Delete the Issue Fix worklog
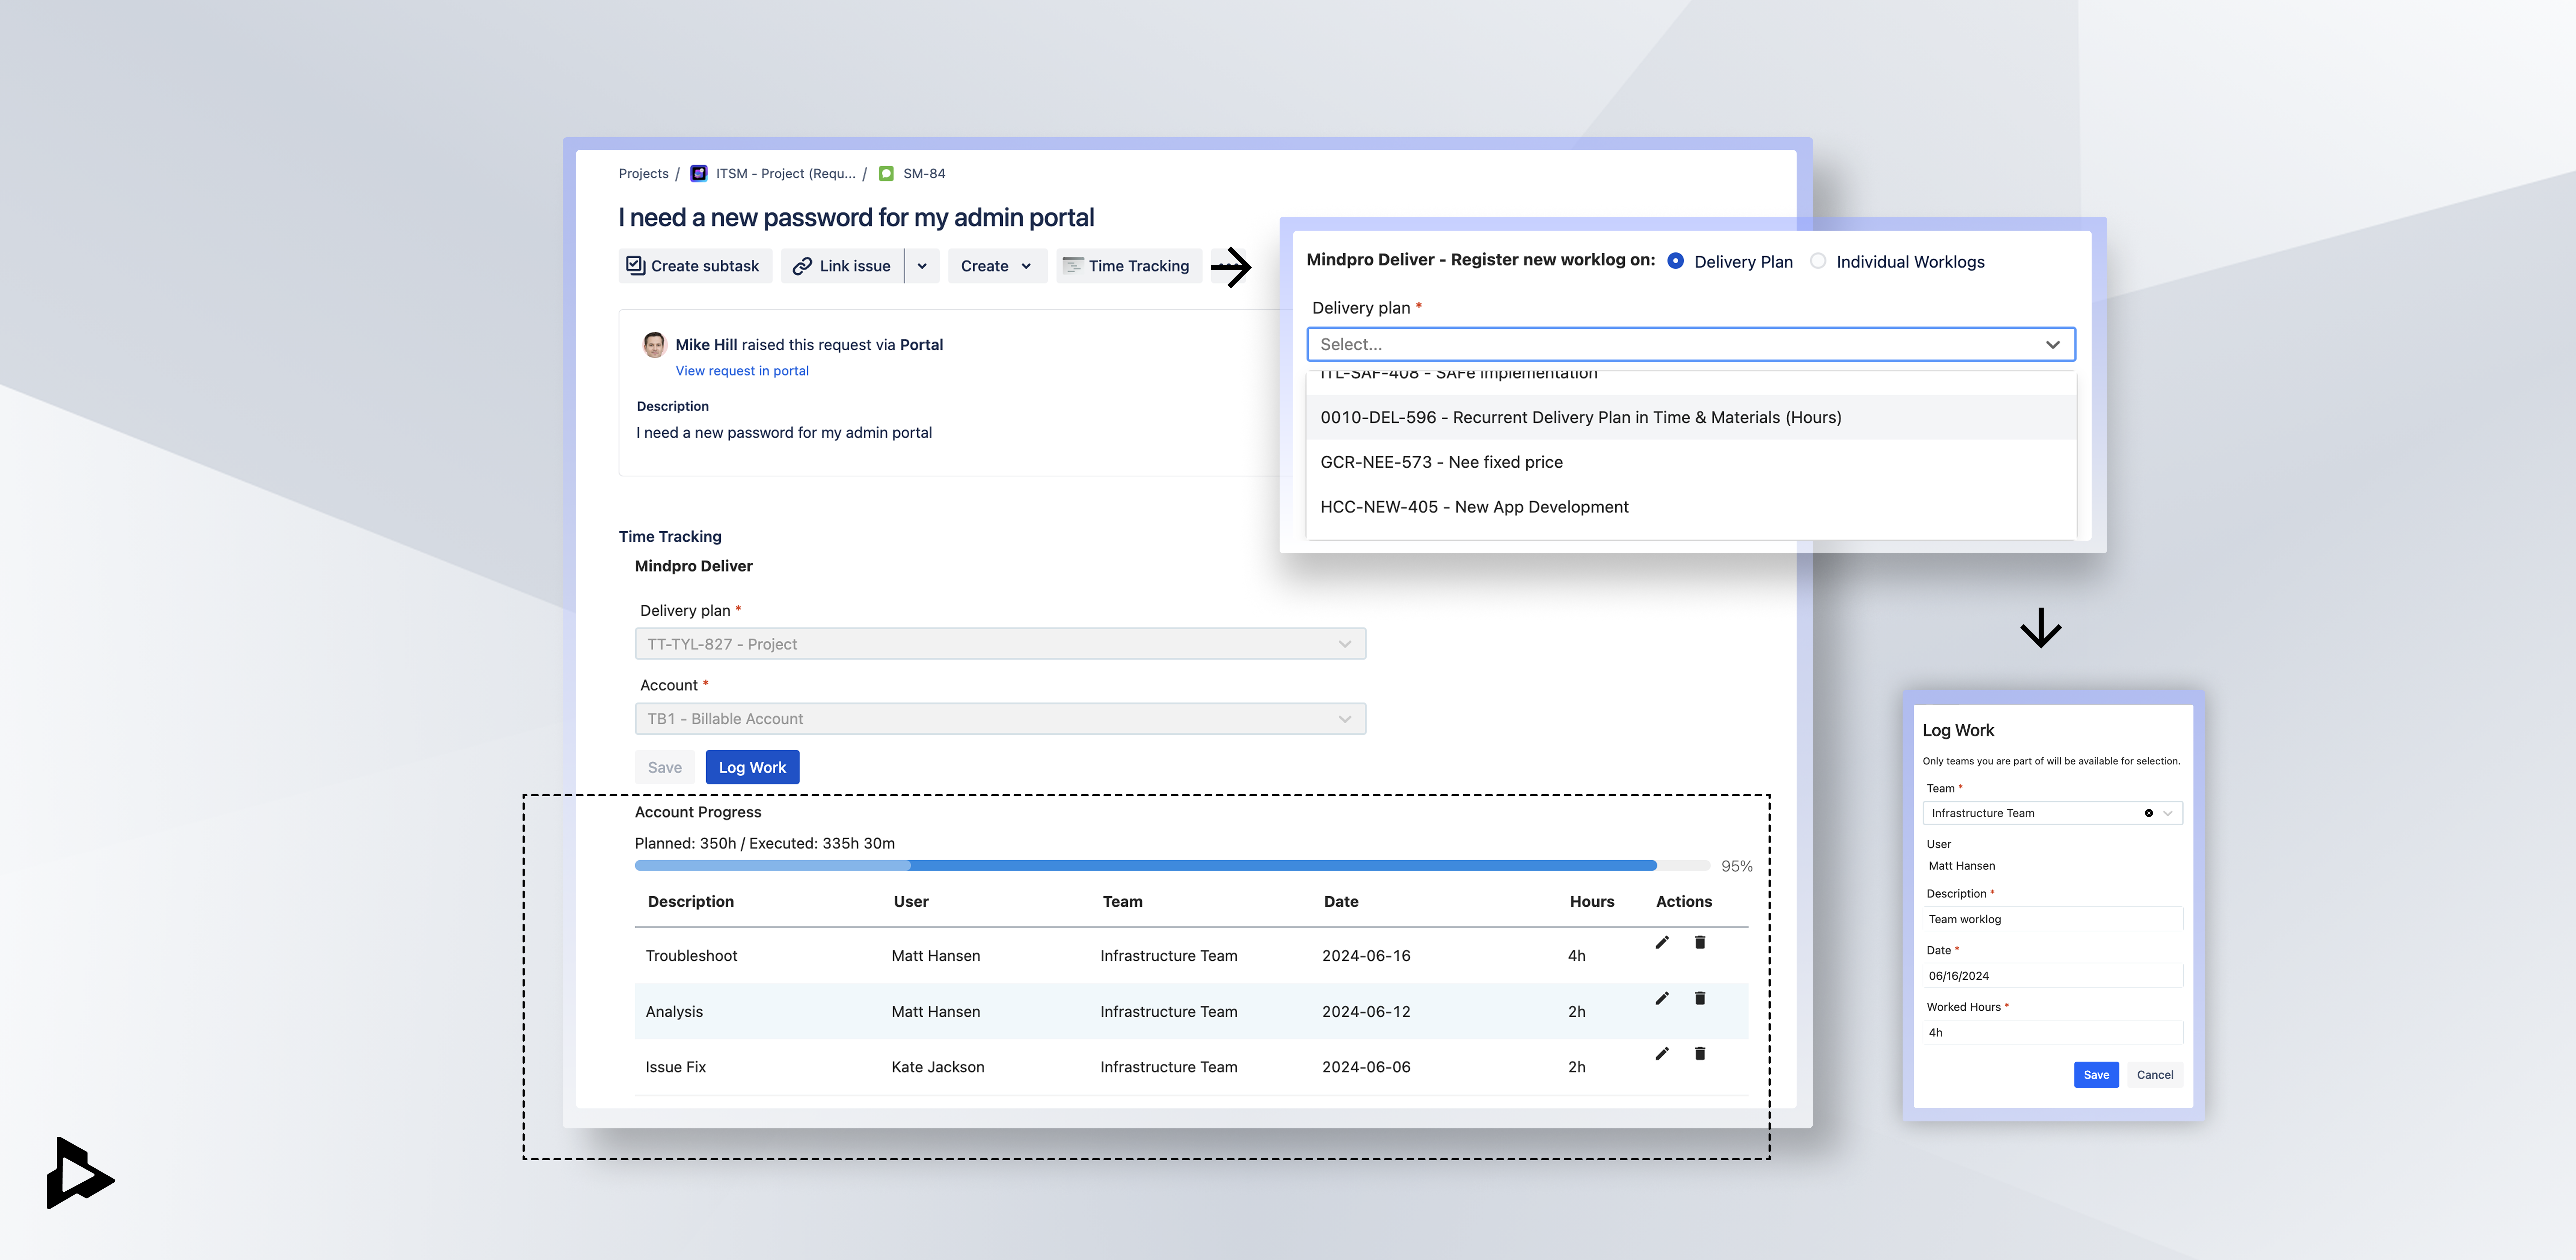2576x1260 pixels. (1700, 1053)
